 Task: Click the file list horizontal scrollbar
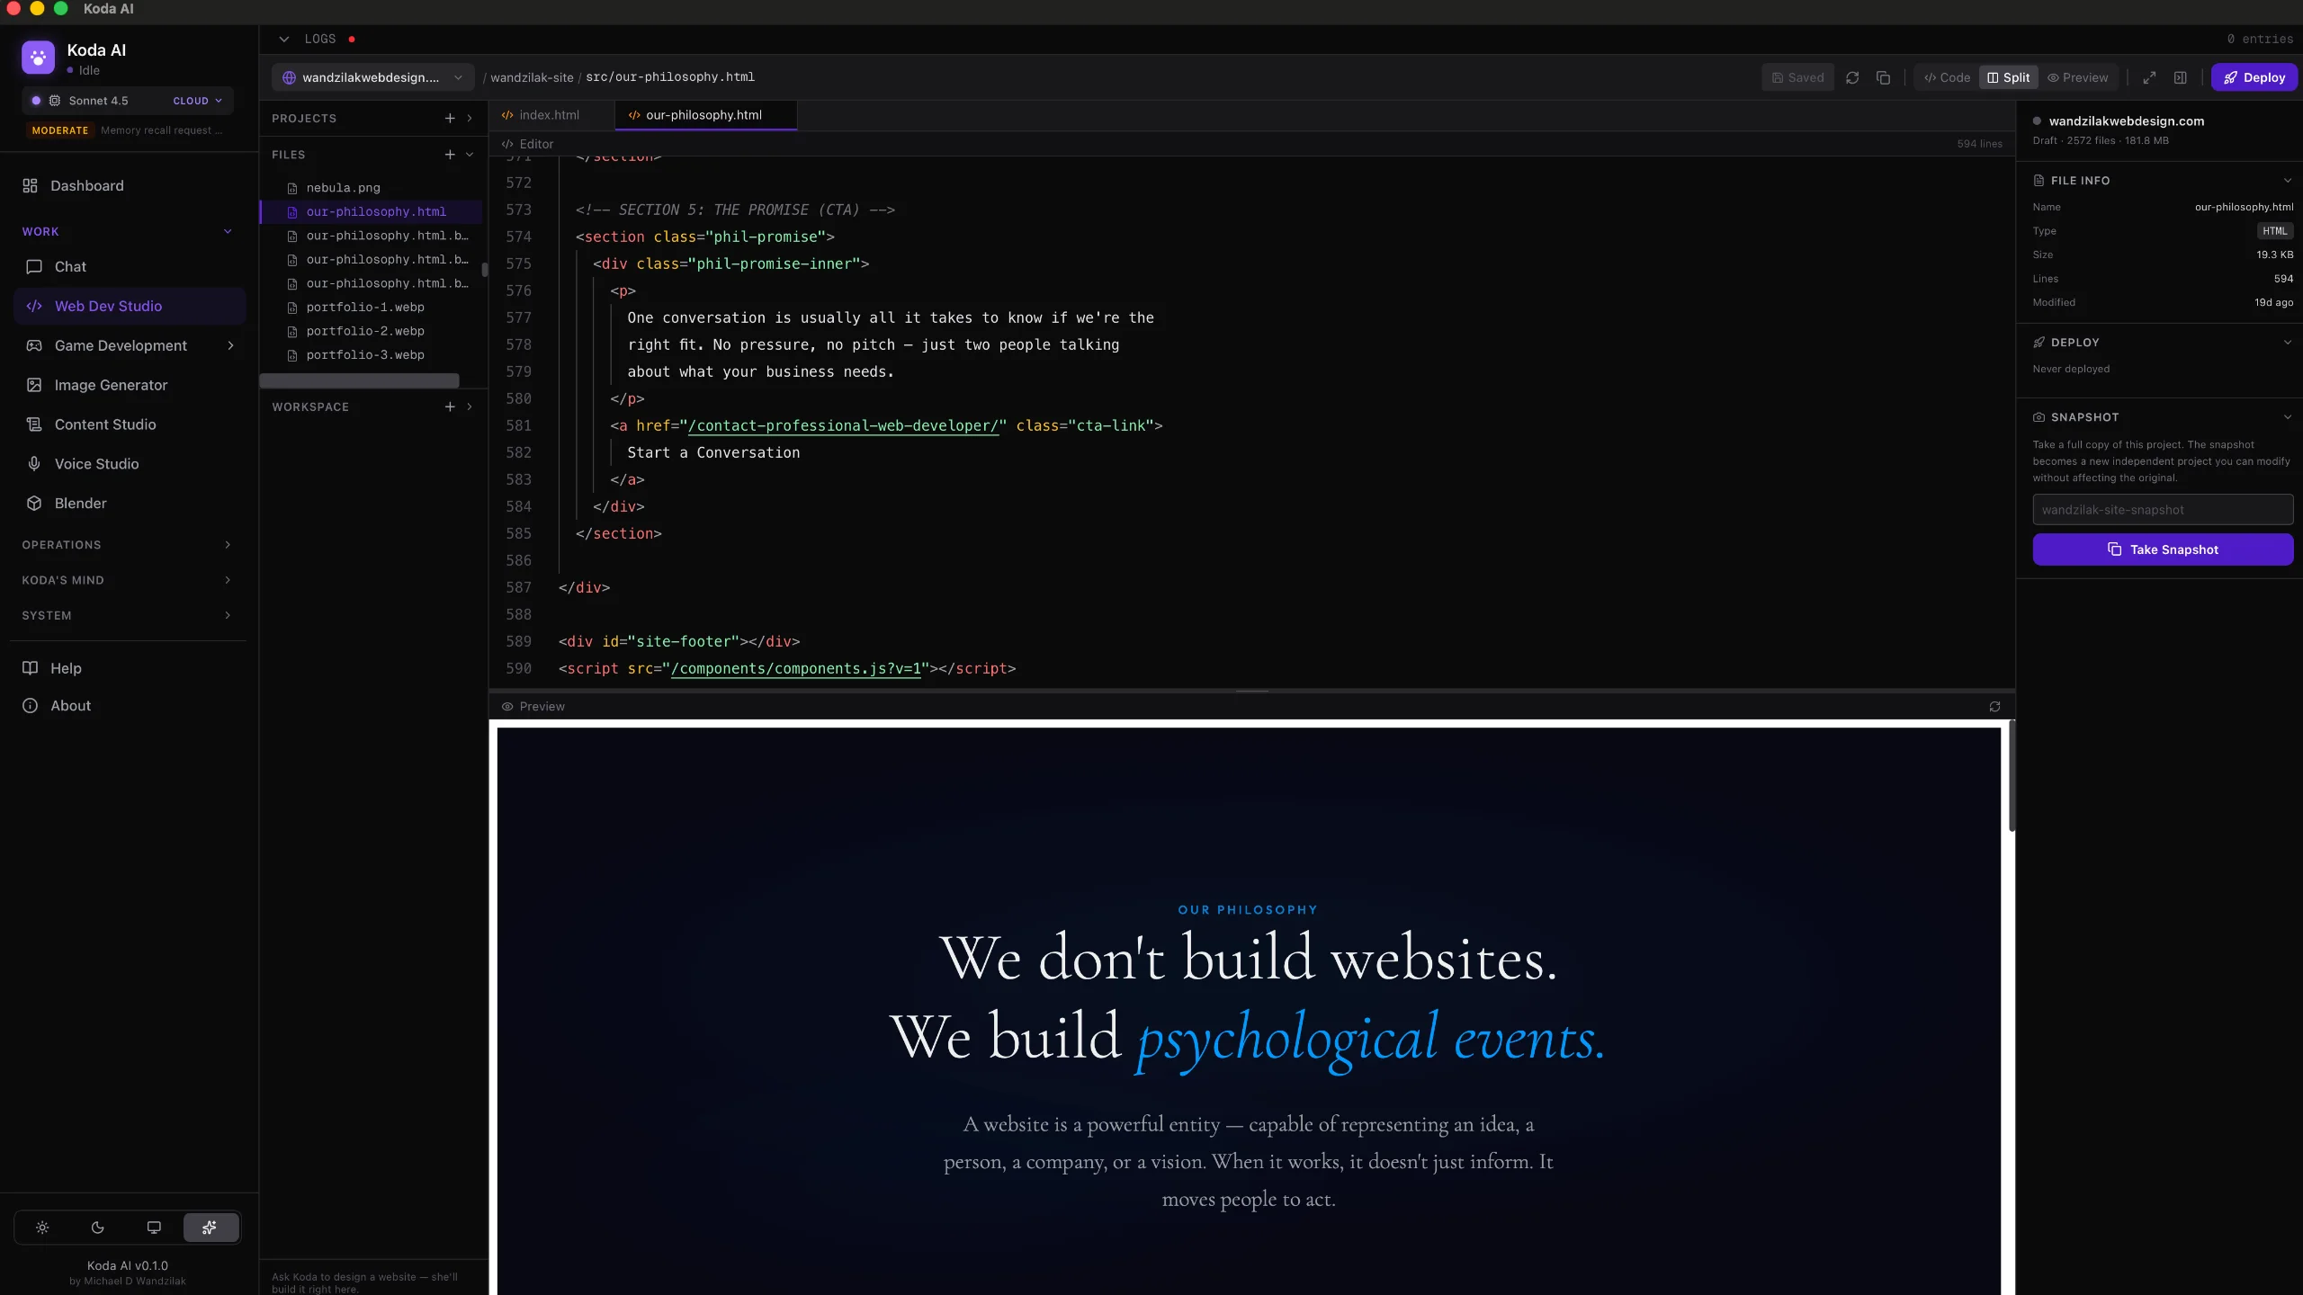click(359, 381)
